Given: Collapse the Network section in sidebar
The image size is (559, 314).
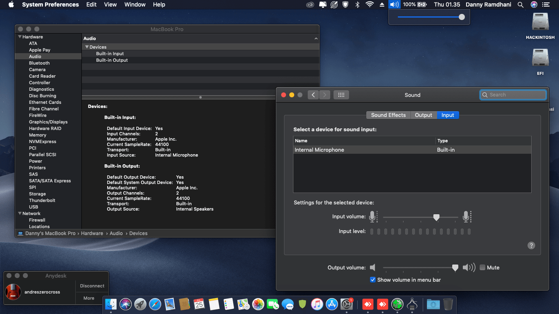Looking at the screenshot, I should pos(19,213).
